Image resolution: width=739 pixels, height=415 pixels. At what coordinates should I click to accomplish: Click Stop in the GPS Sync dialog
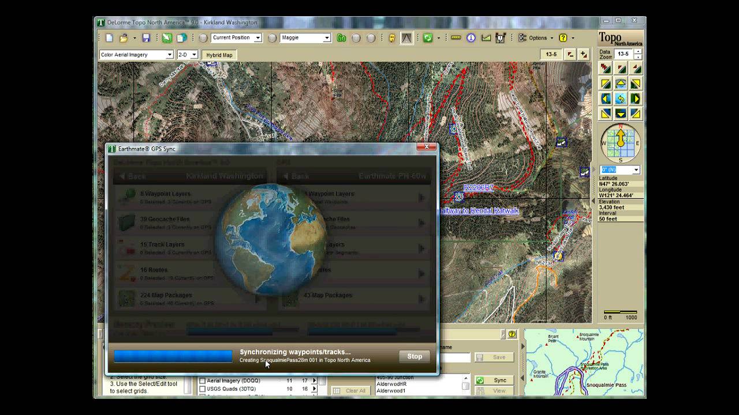tap(415, 356)
